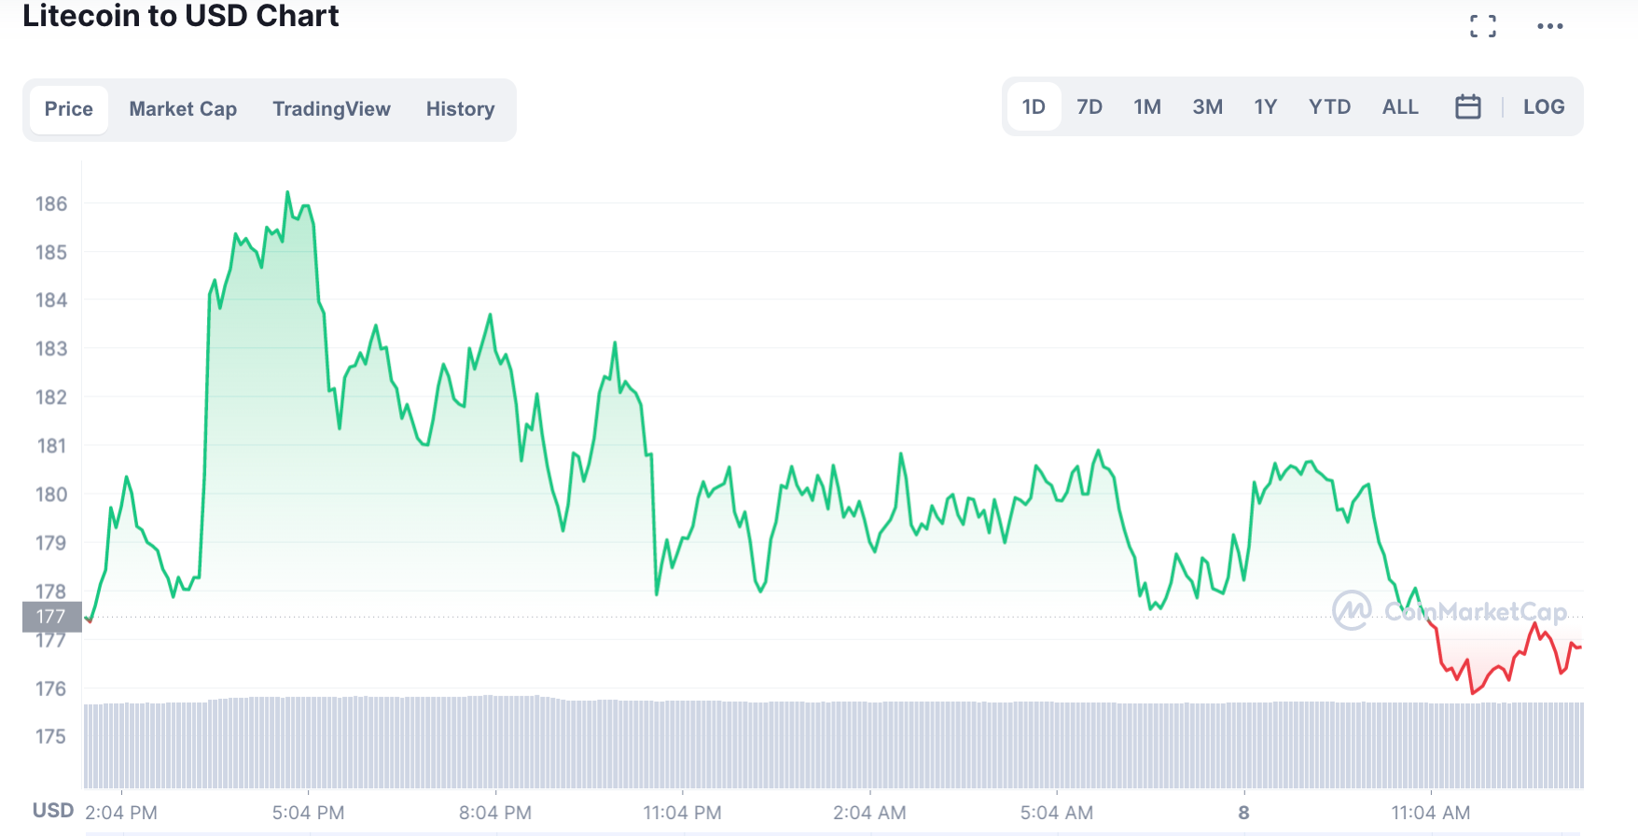Open fullscreen chart view icon
Viewport: 1638px width, 836px height.
(1483, 26)
